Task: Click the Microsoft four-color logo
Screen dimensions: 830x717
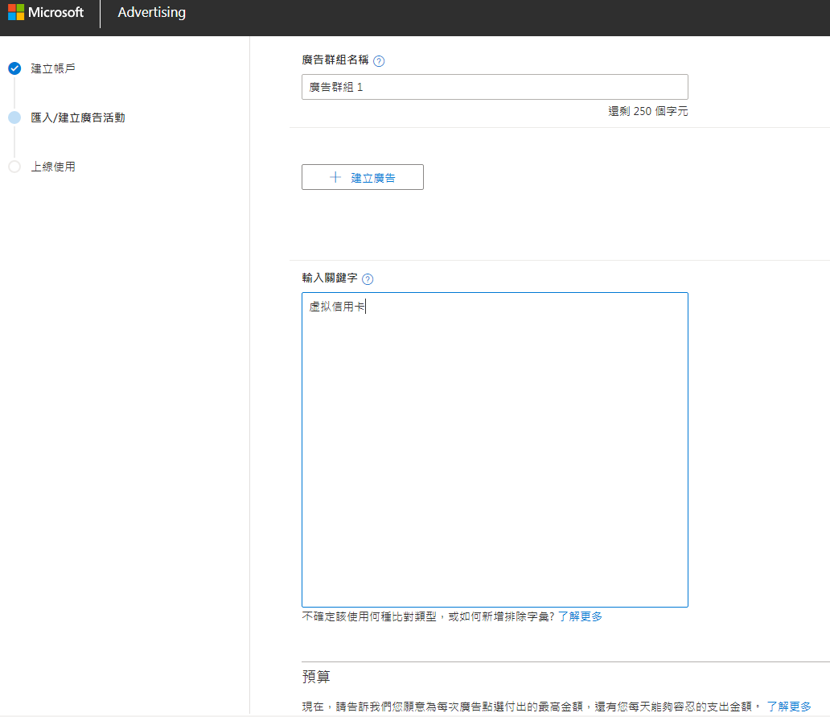Action: pyautogui.click(x=16, y=13)
